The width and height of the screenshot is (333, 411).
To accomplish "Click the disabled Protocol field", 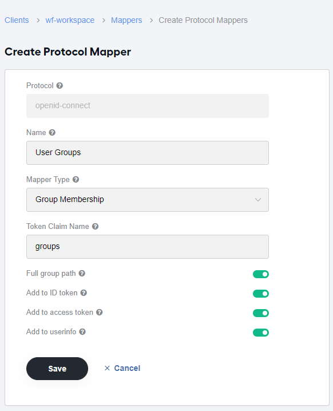I will click(x=148, y=106).
